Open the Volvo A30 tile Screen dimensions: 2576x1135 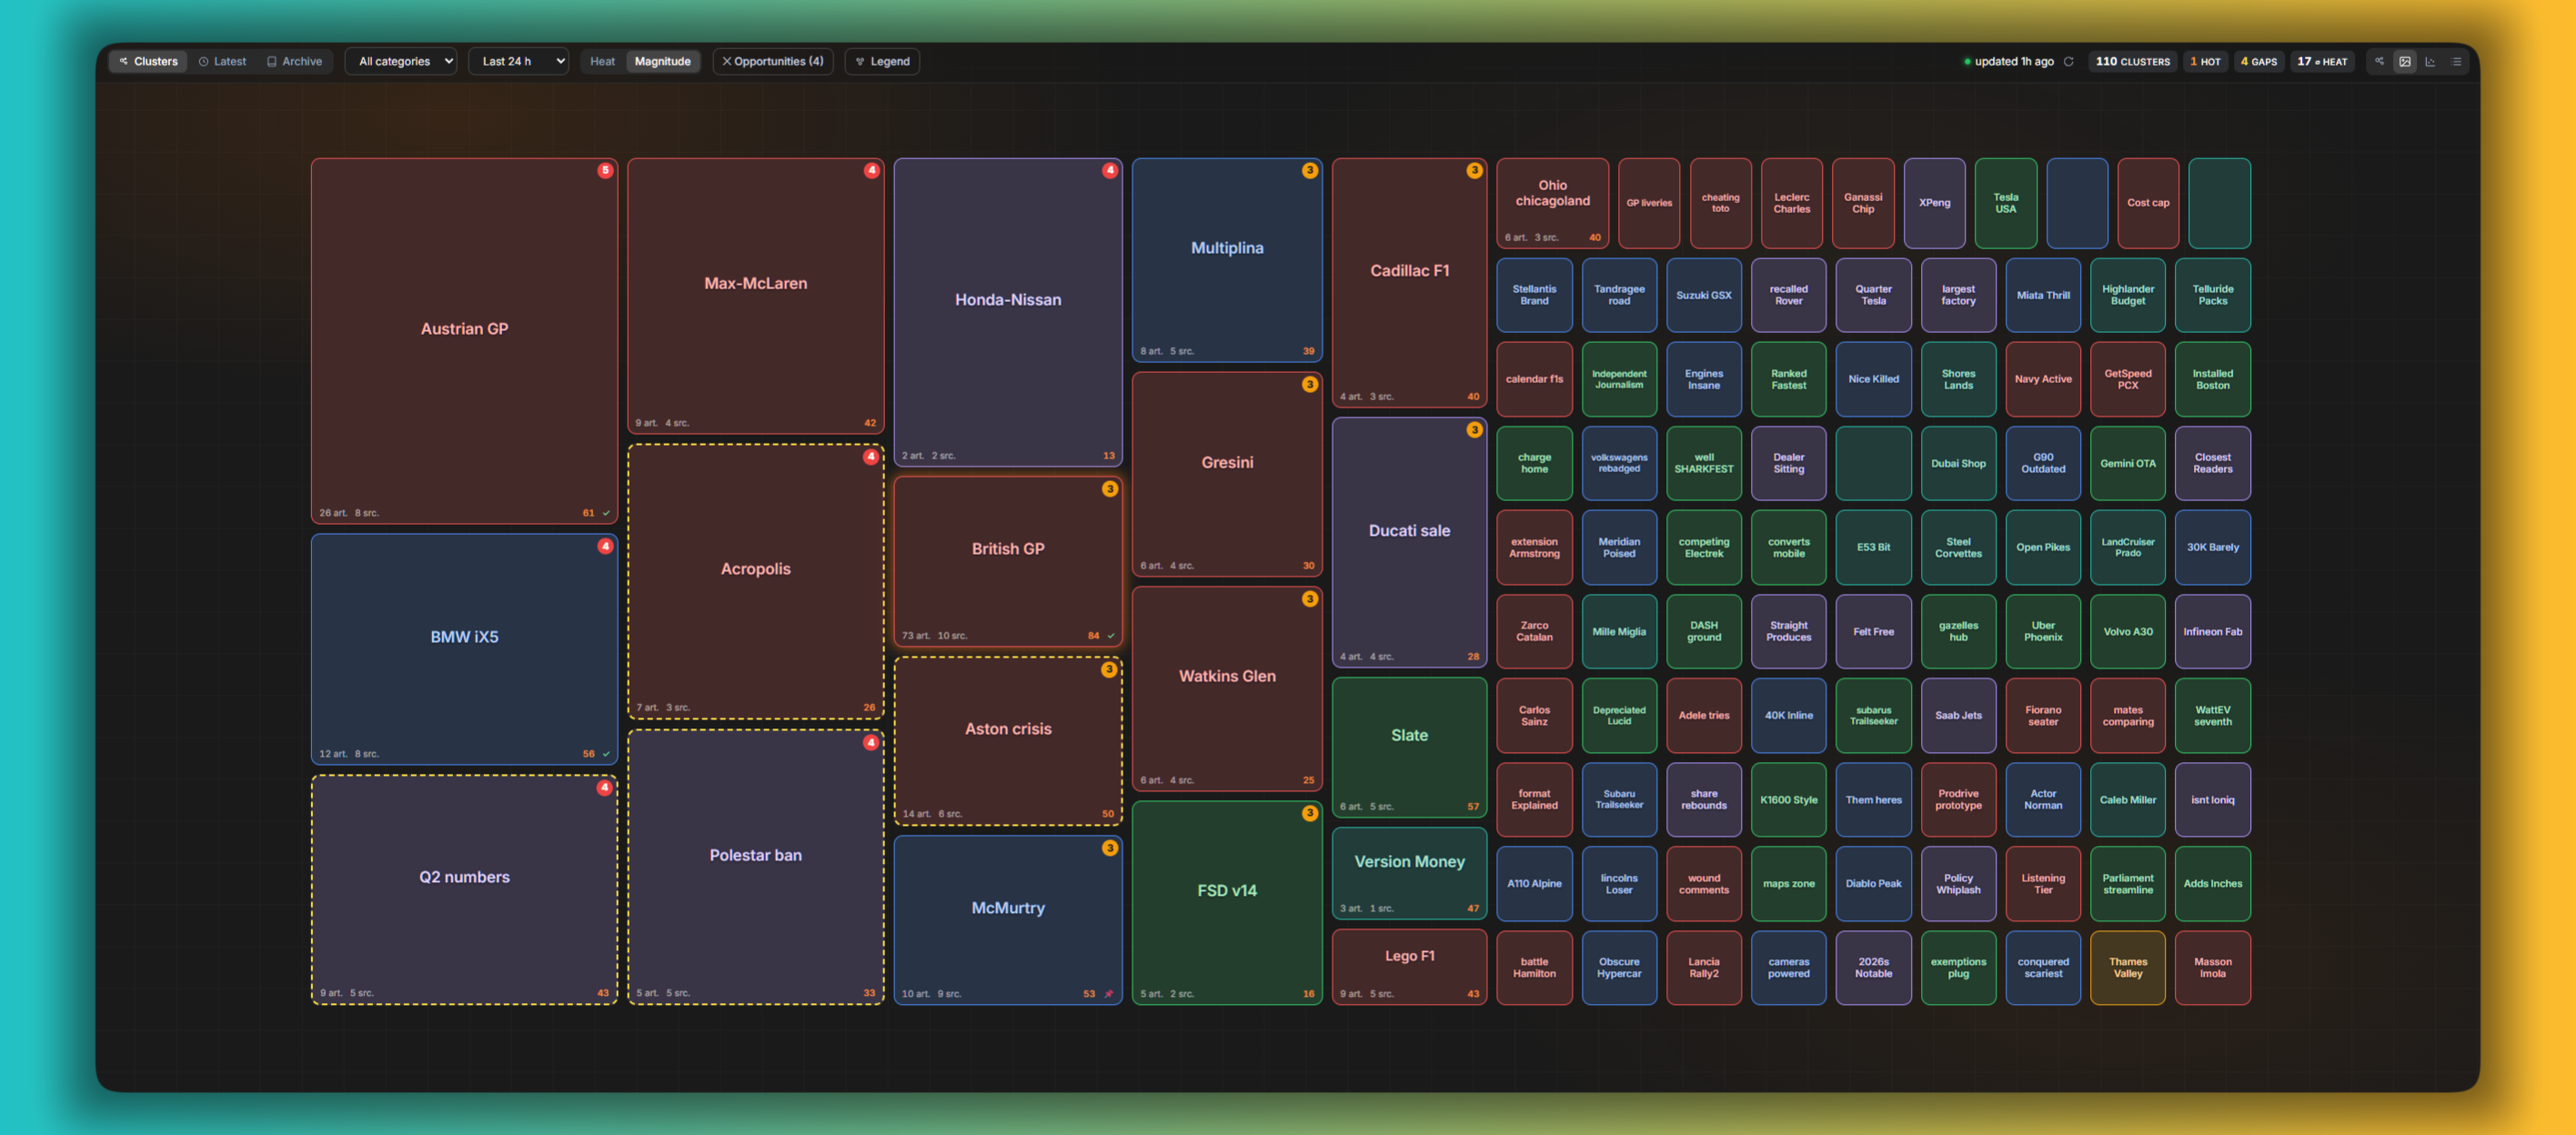[x=2127, y=631]
